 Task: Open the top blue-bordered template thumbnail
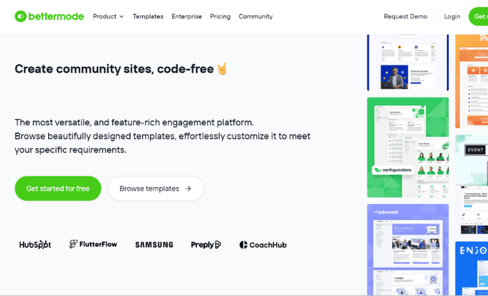408,63
